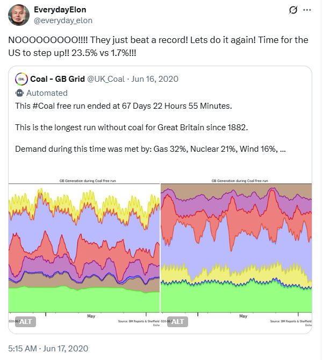Viewport: 323px width, 360px height.
Task: Open the Grok slashed-circle icon
Action: 293,10
